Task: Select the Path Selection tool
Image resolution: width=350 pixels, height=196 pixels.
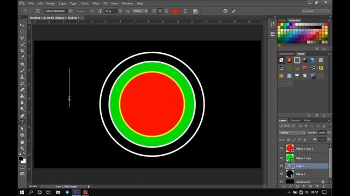Action: click(x=22, y=128)
